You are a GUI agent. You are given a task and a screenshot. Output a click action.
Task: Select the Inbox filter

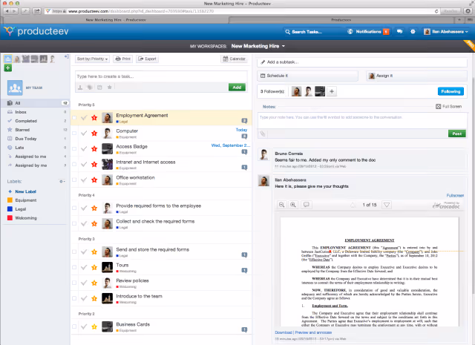point(35,112)
